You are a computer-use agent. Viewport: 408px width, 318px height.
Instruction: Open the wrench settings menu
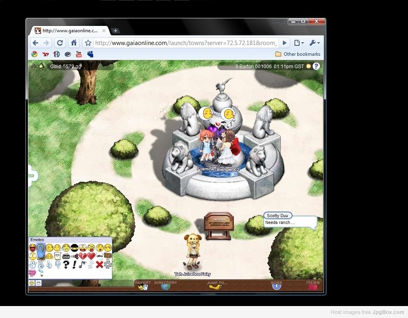pos(315,43)
